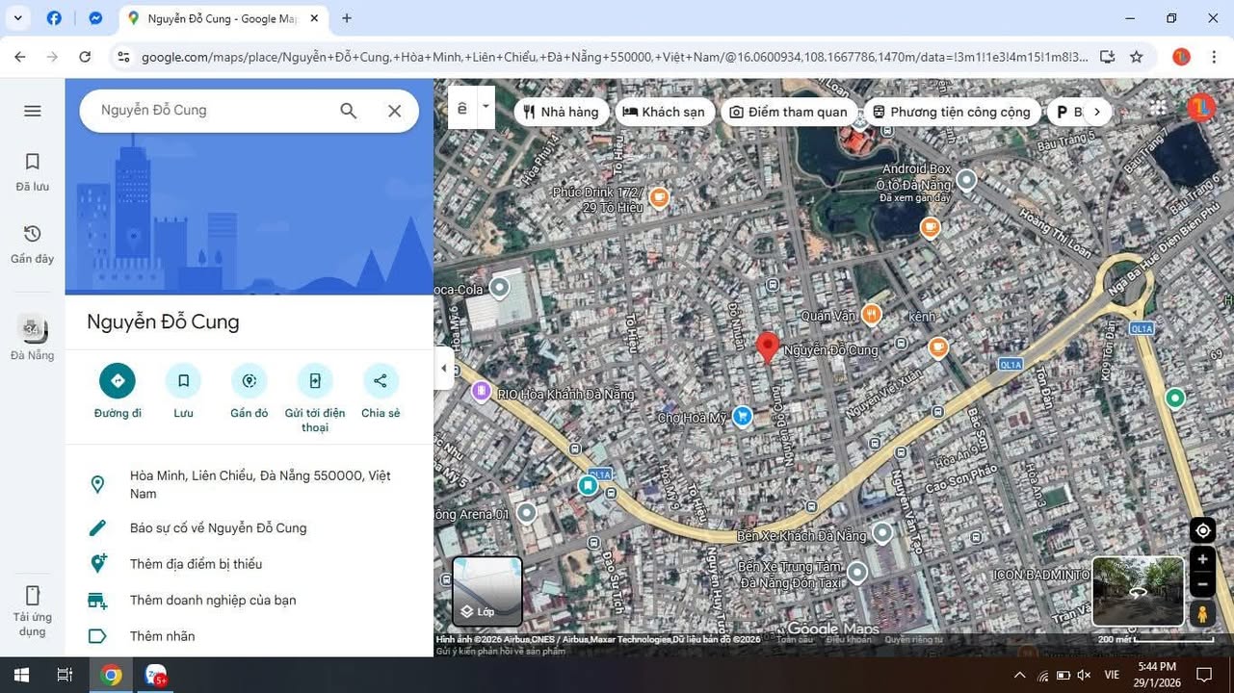This screenshot has height=693, width=1234.
Task: Click Gửi tới điện thoại icon
Action: (x=314, y=380)
